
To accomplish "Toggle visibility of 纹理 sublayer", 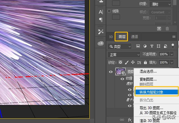I will [x=122, y=79].
